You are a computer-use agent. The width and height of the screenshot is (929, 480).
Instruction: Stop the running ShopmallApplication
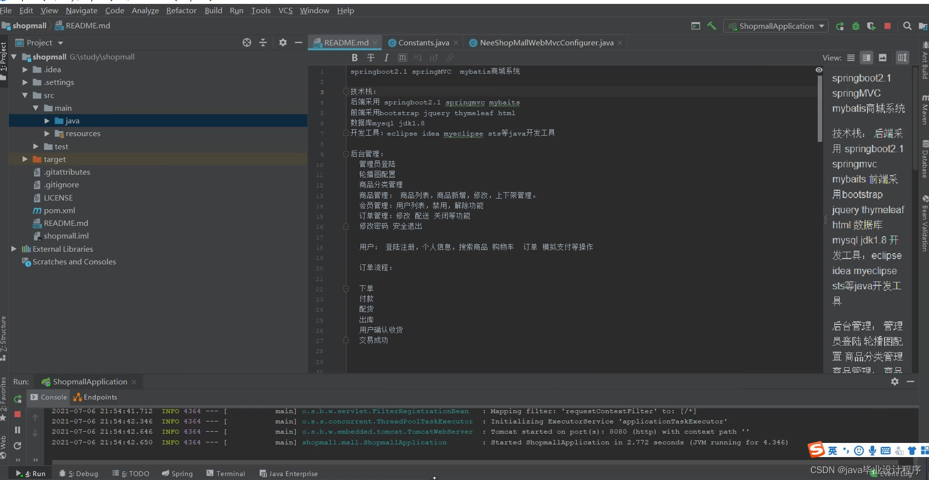tap(888, 26)
